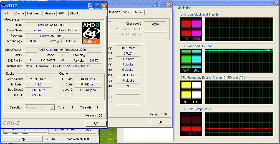Screen dimensions: 280x144
Task: Click OK in the rear Memory window
Action: pyautogui.click(x=161, y=122)
